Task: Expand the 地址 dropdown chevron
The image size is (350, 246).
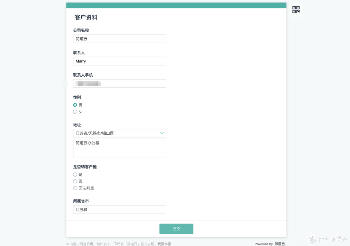Action: point(162,133)
